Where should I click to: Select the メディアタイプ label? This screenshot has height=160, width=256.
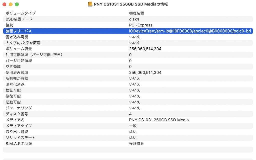(19, 126)
